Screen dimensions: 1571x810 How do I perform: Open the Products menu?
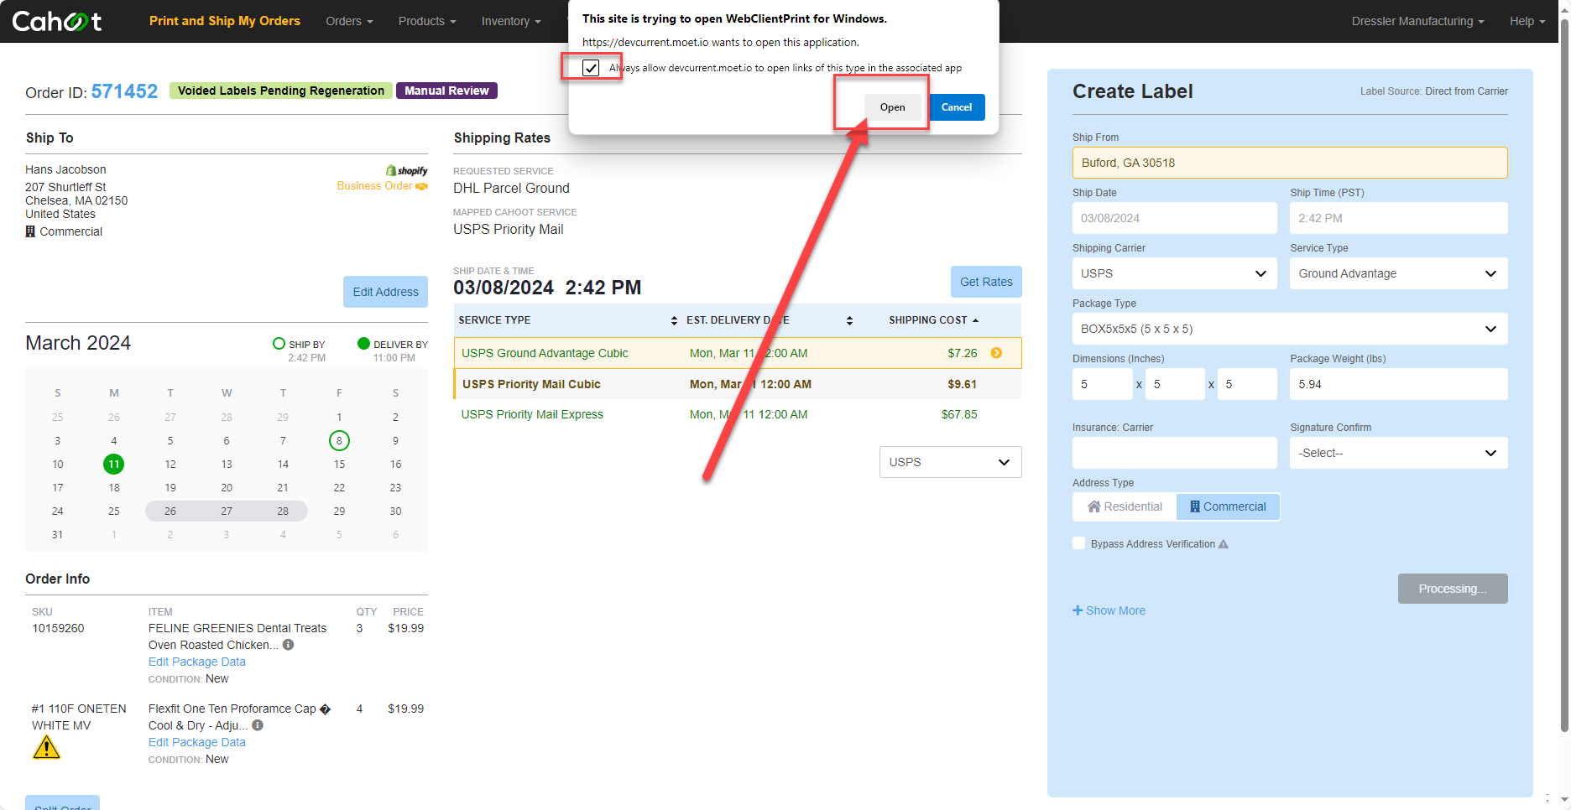[427, 21]
